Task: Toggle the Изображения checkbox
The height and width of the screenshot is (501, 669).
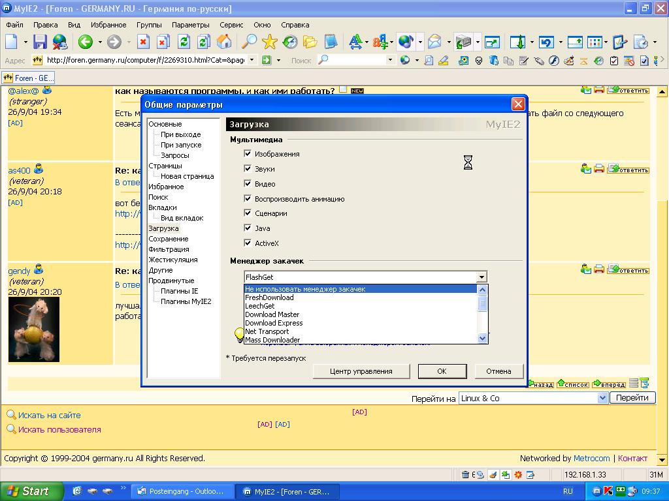Action: click(x=248, y=153)
